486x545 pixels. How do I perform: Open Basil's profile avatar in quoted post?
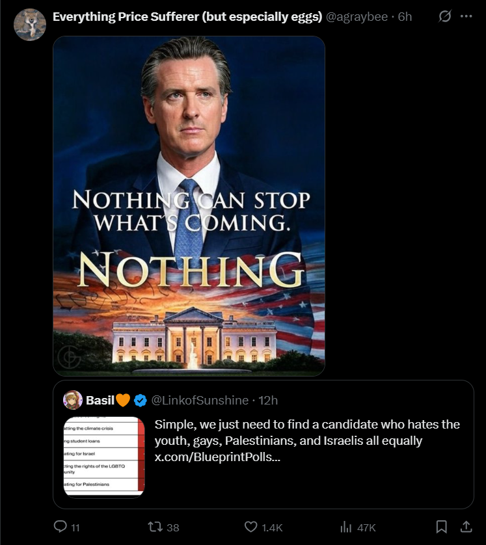pos(73,400)
